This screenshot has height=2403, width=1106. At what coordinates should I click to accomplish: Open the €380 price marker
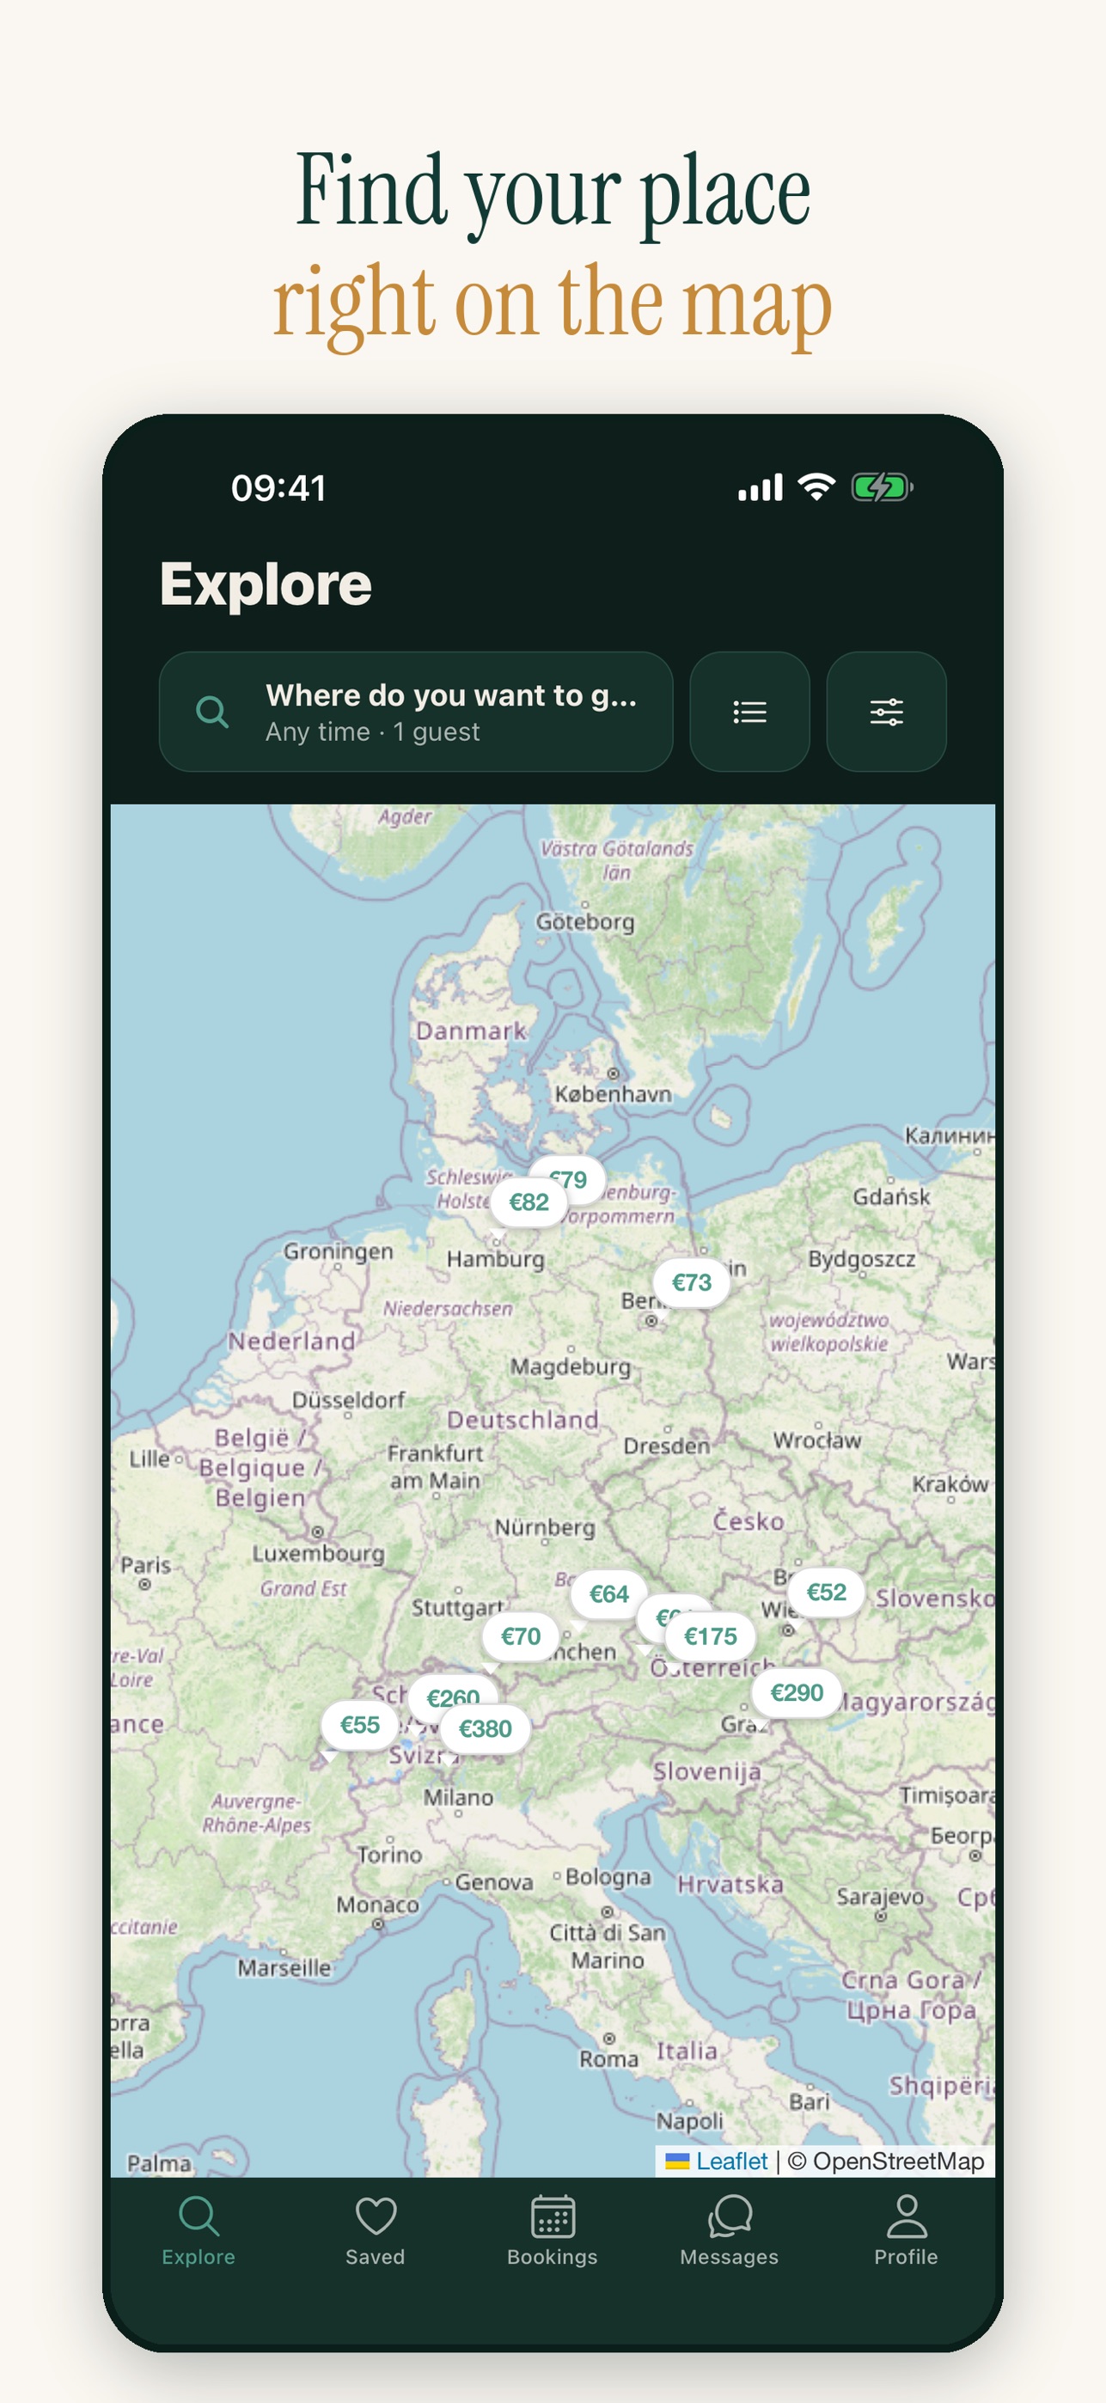(x=485, y=1729)
